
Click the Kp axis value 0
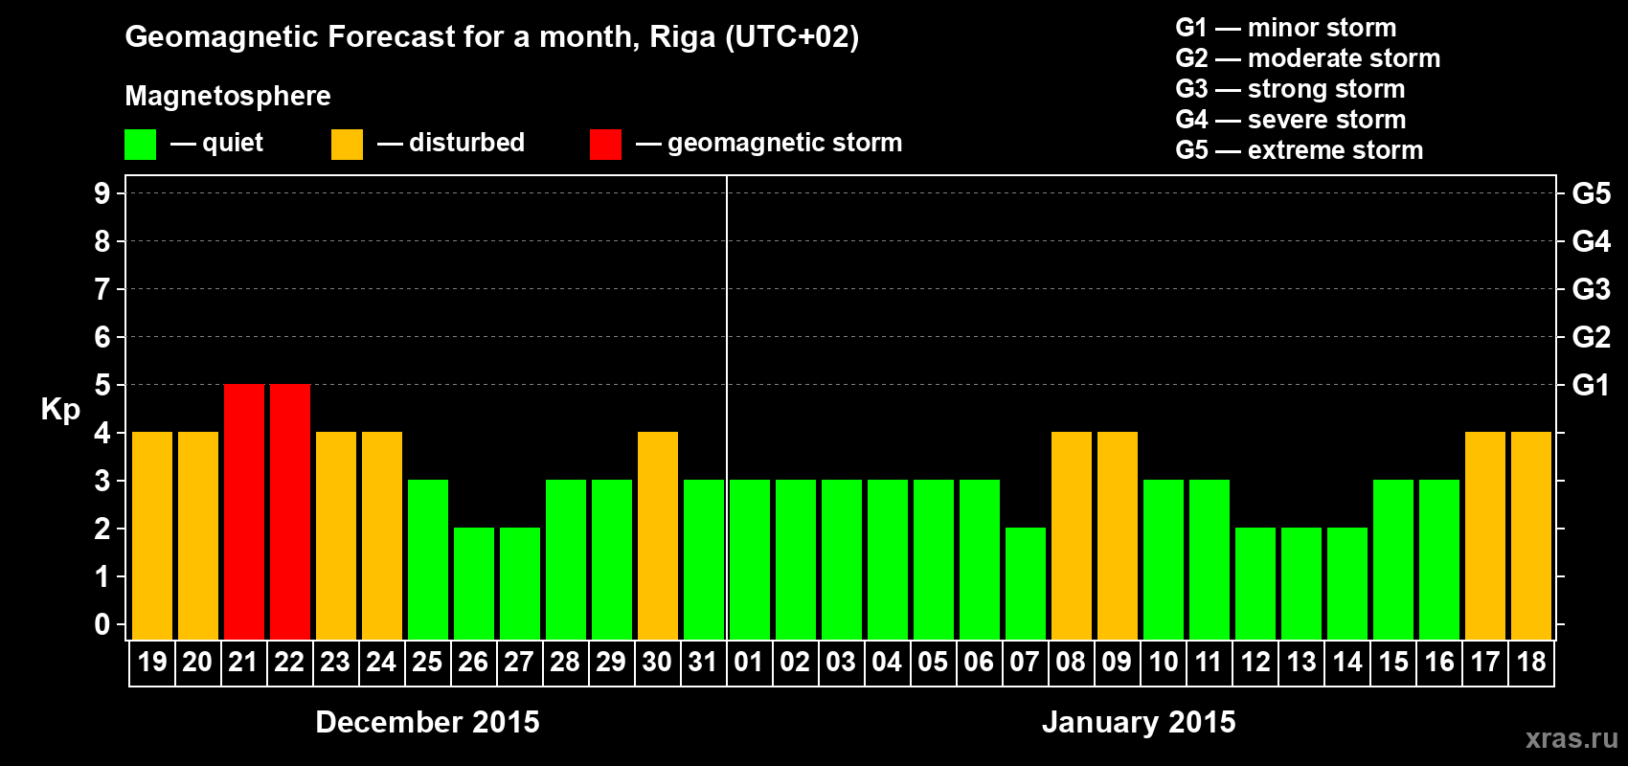(x=102, y=624)
